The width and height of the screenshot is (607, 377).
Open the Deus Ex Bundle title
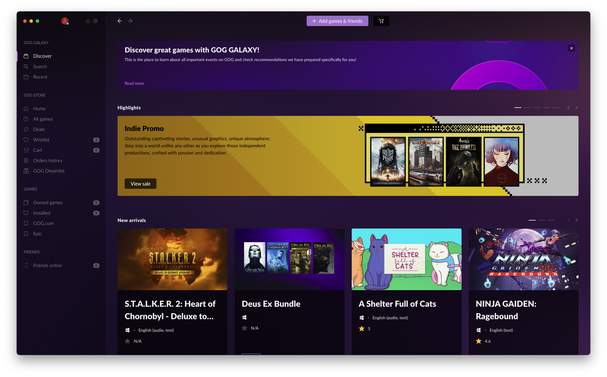coord(271,304)
